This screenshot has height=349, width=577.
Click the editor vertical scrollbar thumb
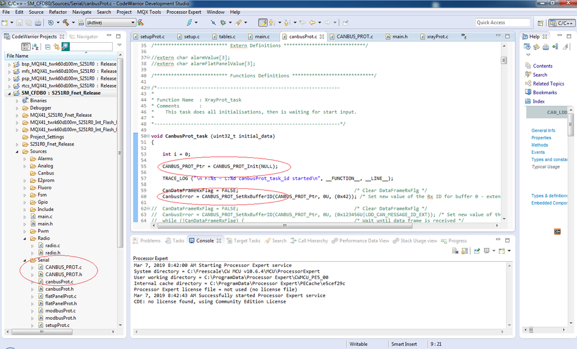[x=504, y=60]
